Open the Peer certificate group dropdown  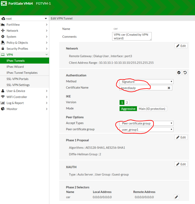[146, 130]
